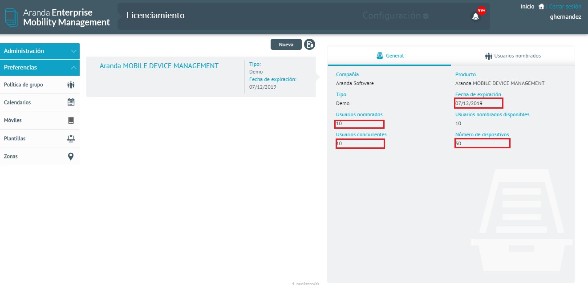Switch to the Usuarios nombrados tab
Screen dimensions: 588x285
pos(513,56)
